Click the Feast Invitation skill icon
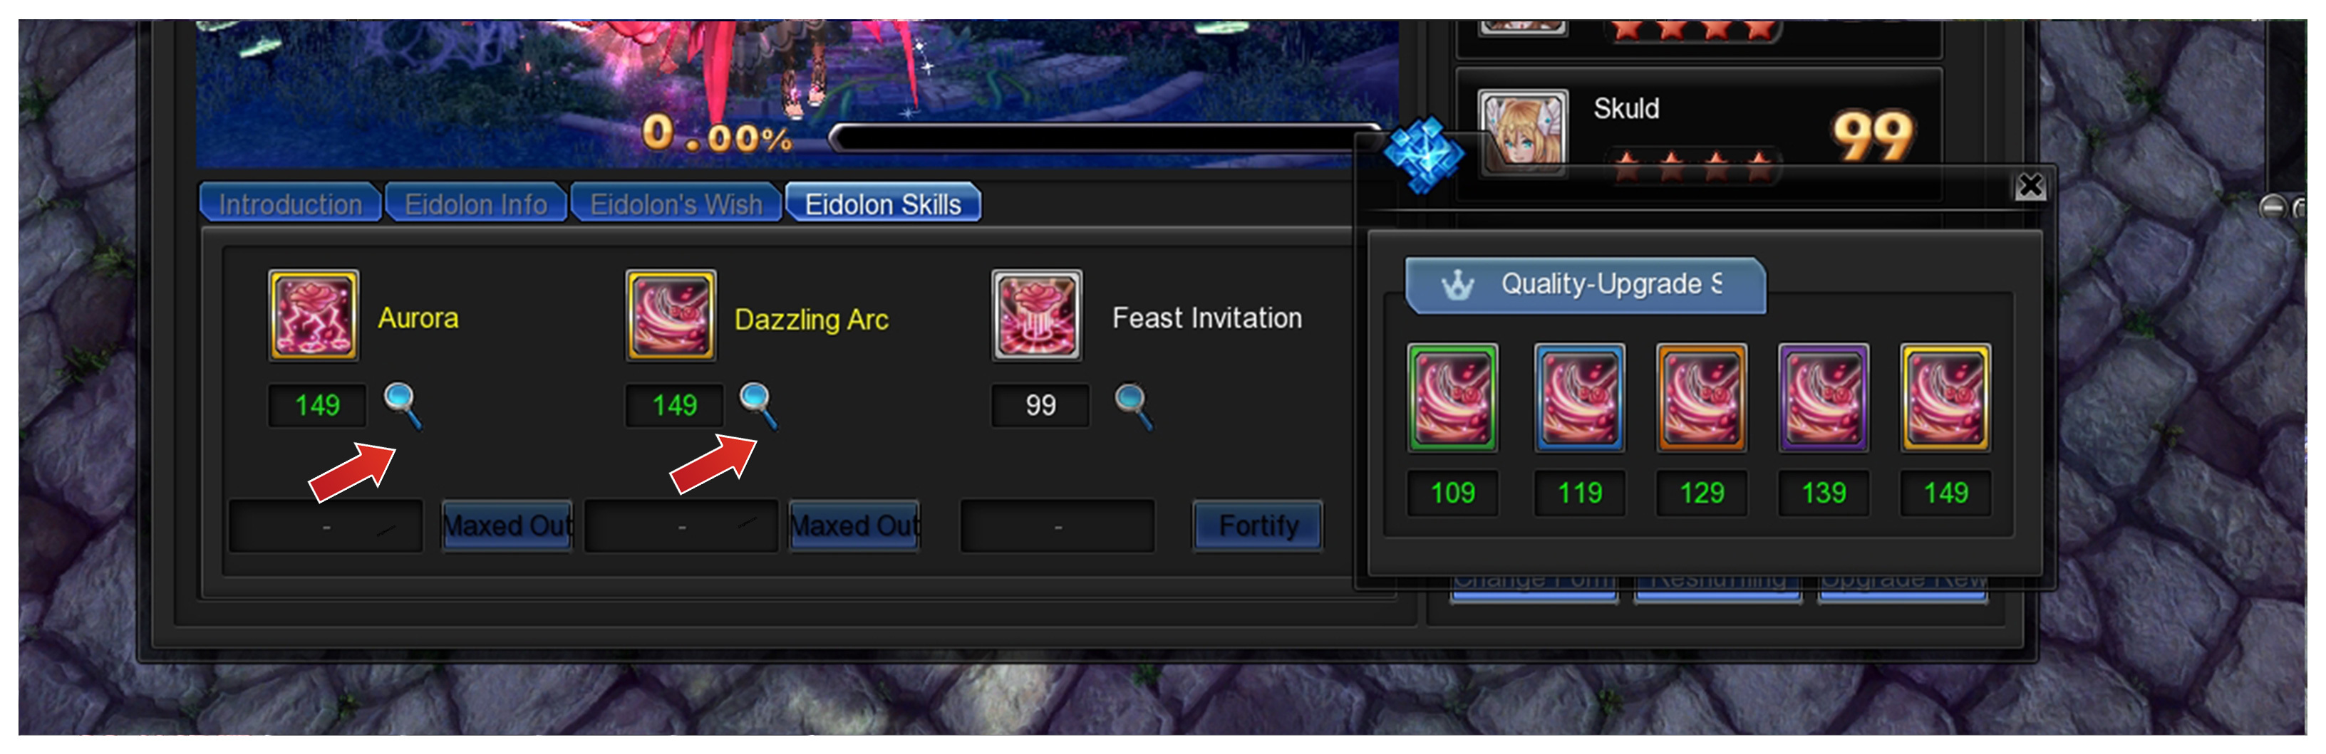Image resolution: width=2326 pixels, height=754 pixels. pos(1037,315)
